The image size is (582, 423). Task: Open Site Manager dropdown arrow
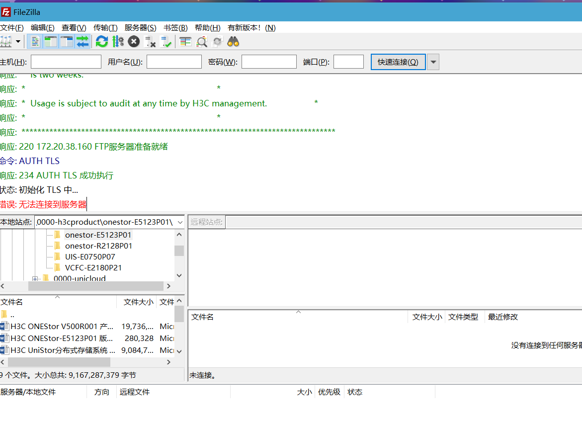click(x=18, y=42)
